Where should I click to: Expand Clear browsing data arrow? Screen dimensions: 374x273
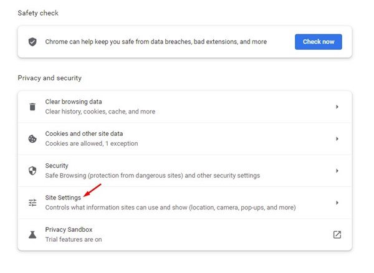pos(337,107)
